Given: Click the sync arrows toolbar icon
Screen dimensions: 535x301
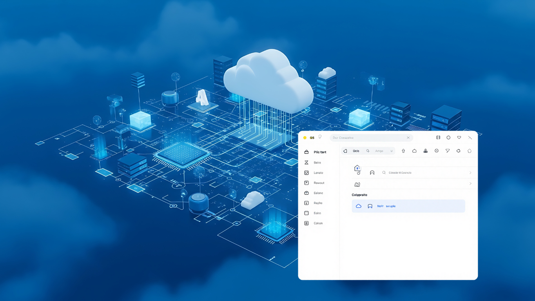Looking at the screenshot, I should coord(458,151).
